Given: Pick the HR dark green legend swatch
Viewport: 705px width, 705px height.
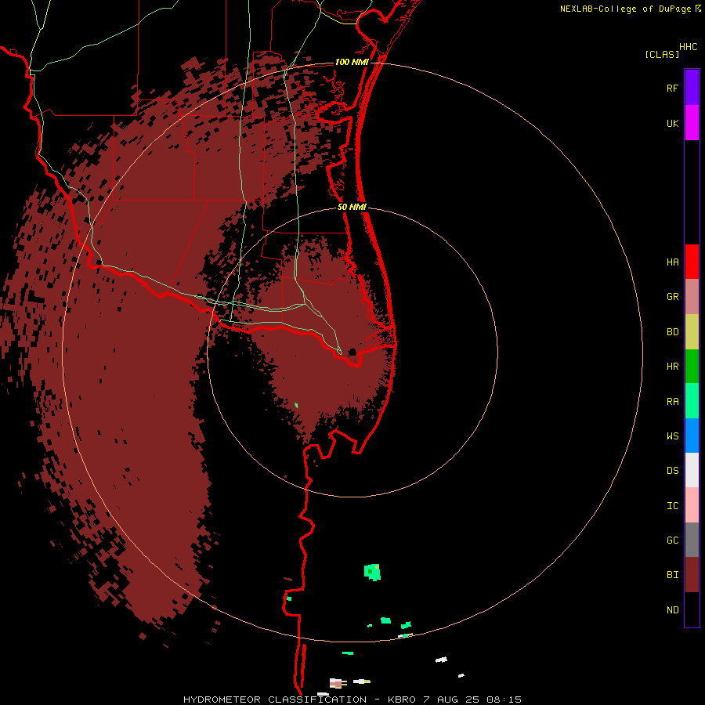Looking at the screenshot, I should coord(692,366).
